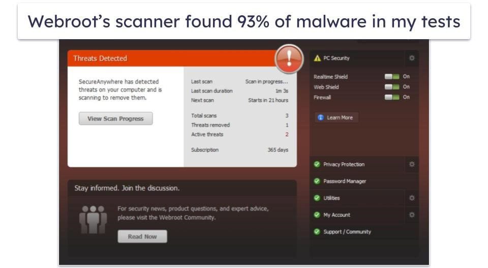Click the Webroot Community people icon
Screen dimensions: 488x268
pyautogui.click(x=93, y=220)
